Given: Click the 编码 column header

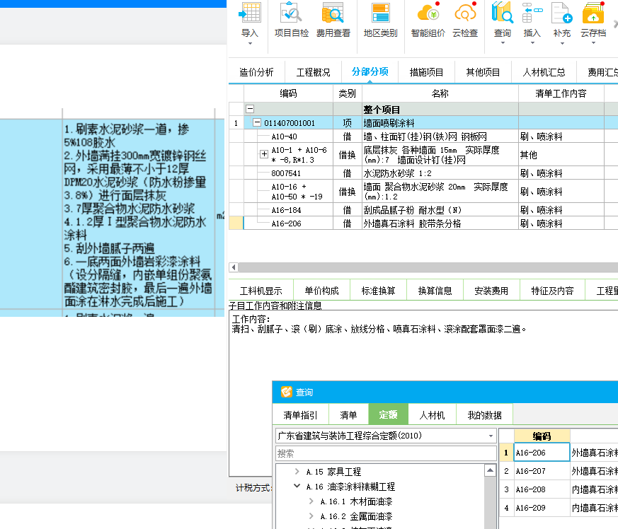Looking at the screenshot, I should tap(289, 93).
